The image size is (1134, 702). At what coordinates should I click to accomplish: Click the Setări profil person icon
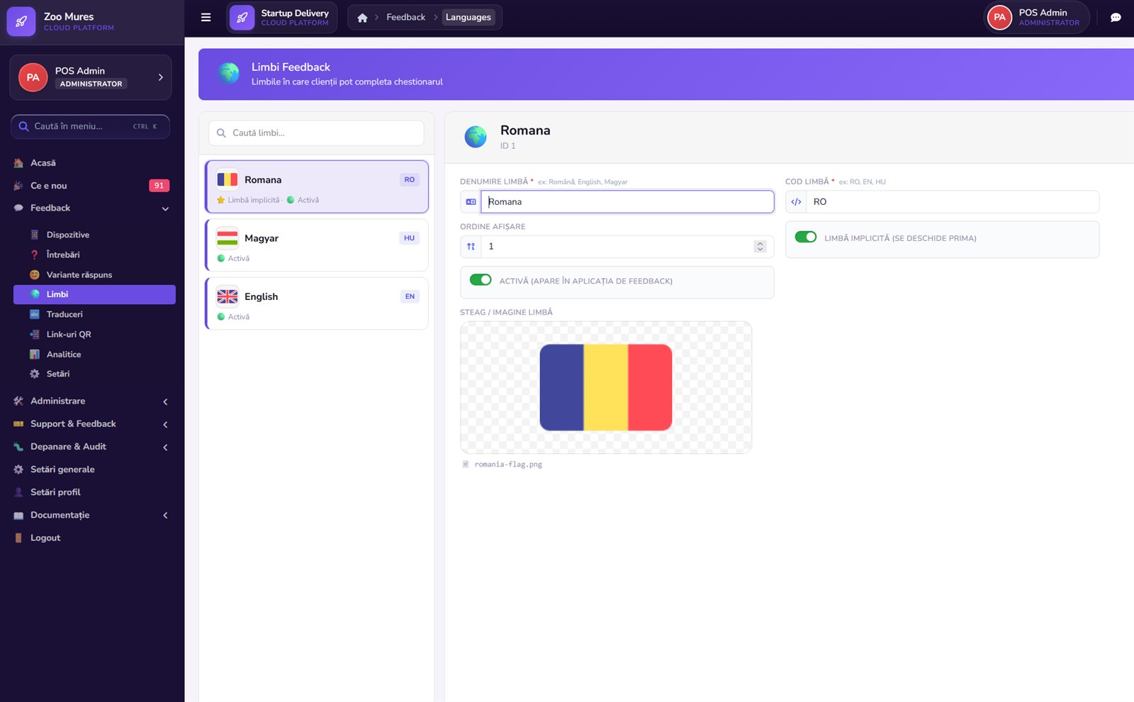click(18, 492)
